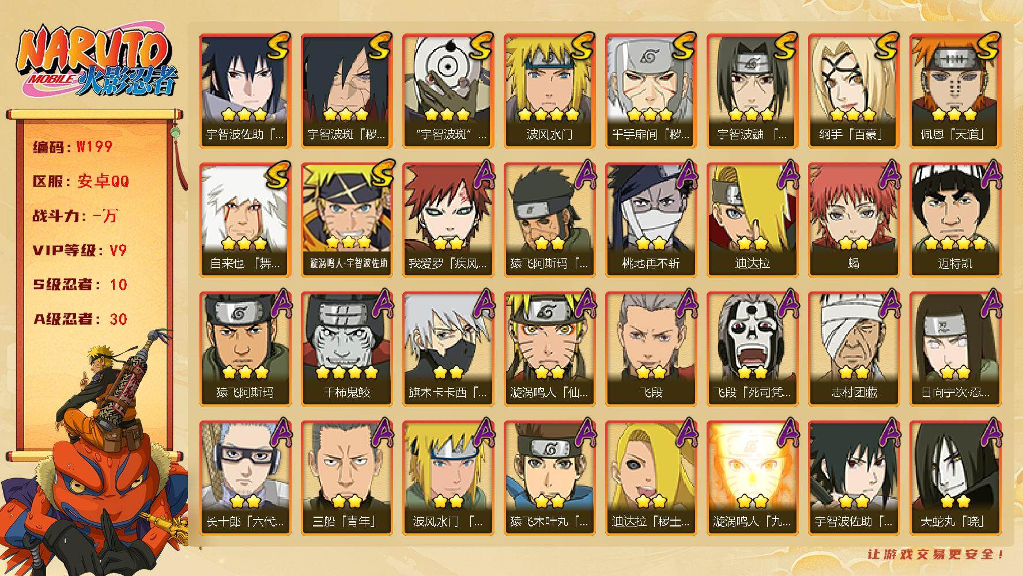Select the 波风水门 S-rank ninja card
This screenshot has height=576, width=1023.
[549, 91]
